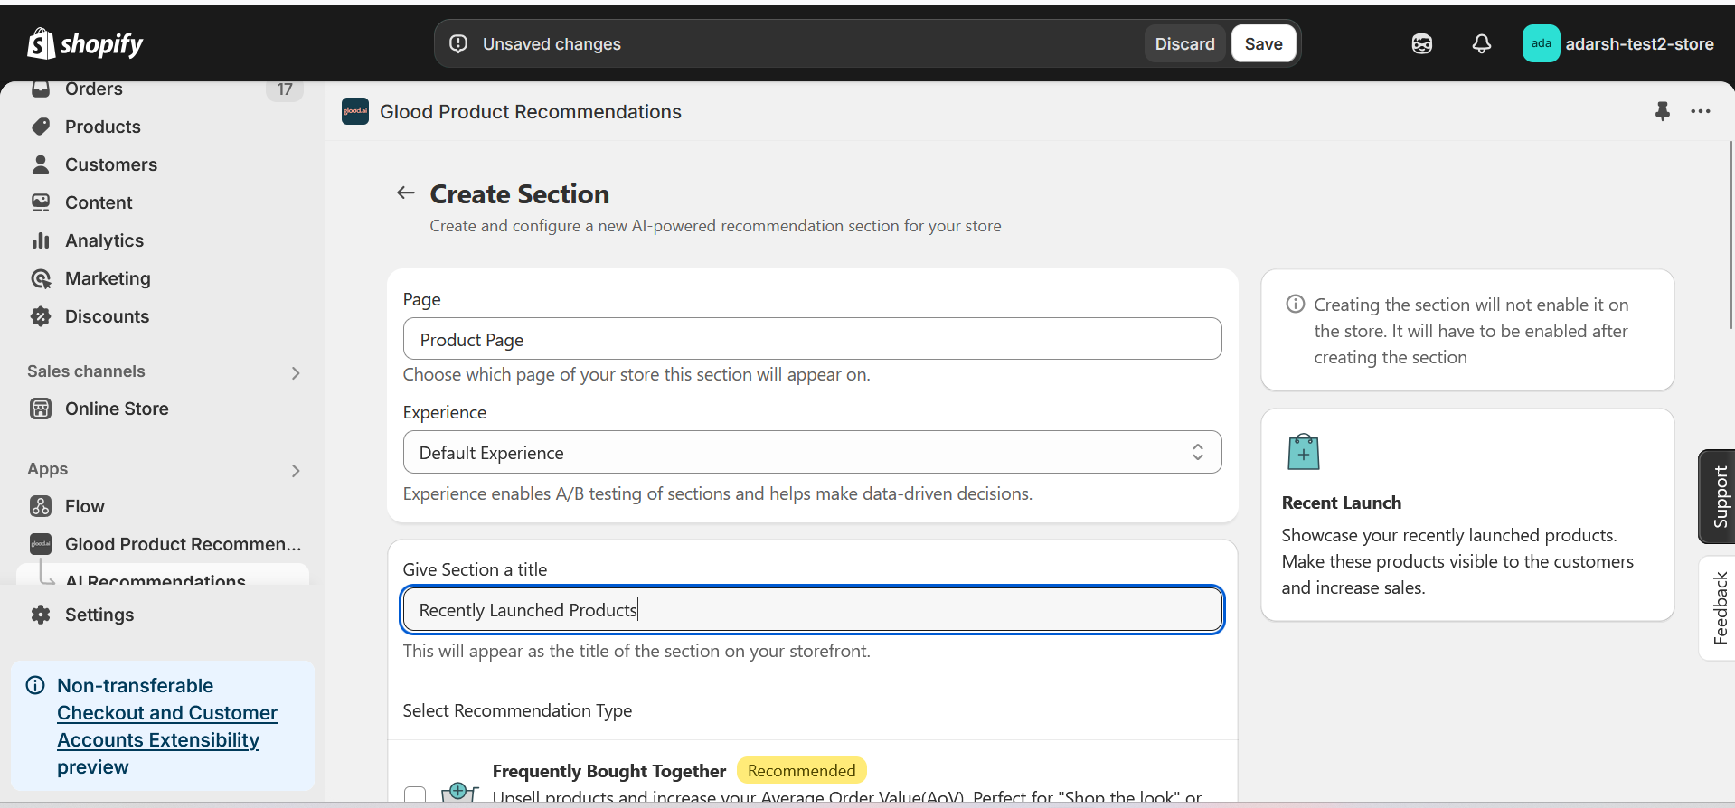Go back using the arrow beside Create Section
1735x808 pixels.
[406, 193]
